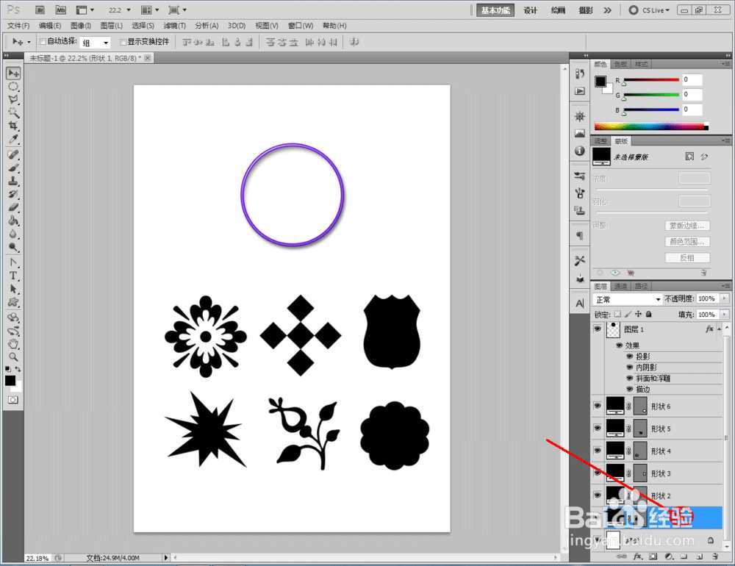Open the Mini Bridge (Mb) icon
735x566 pixels.
60,10
